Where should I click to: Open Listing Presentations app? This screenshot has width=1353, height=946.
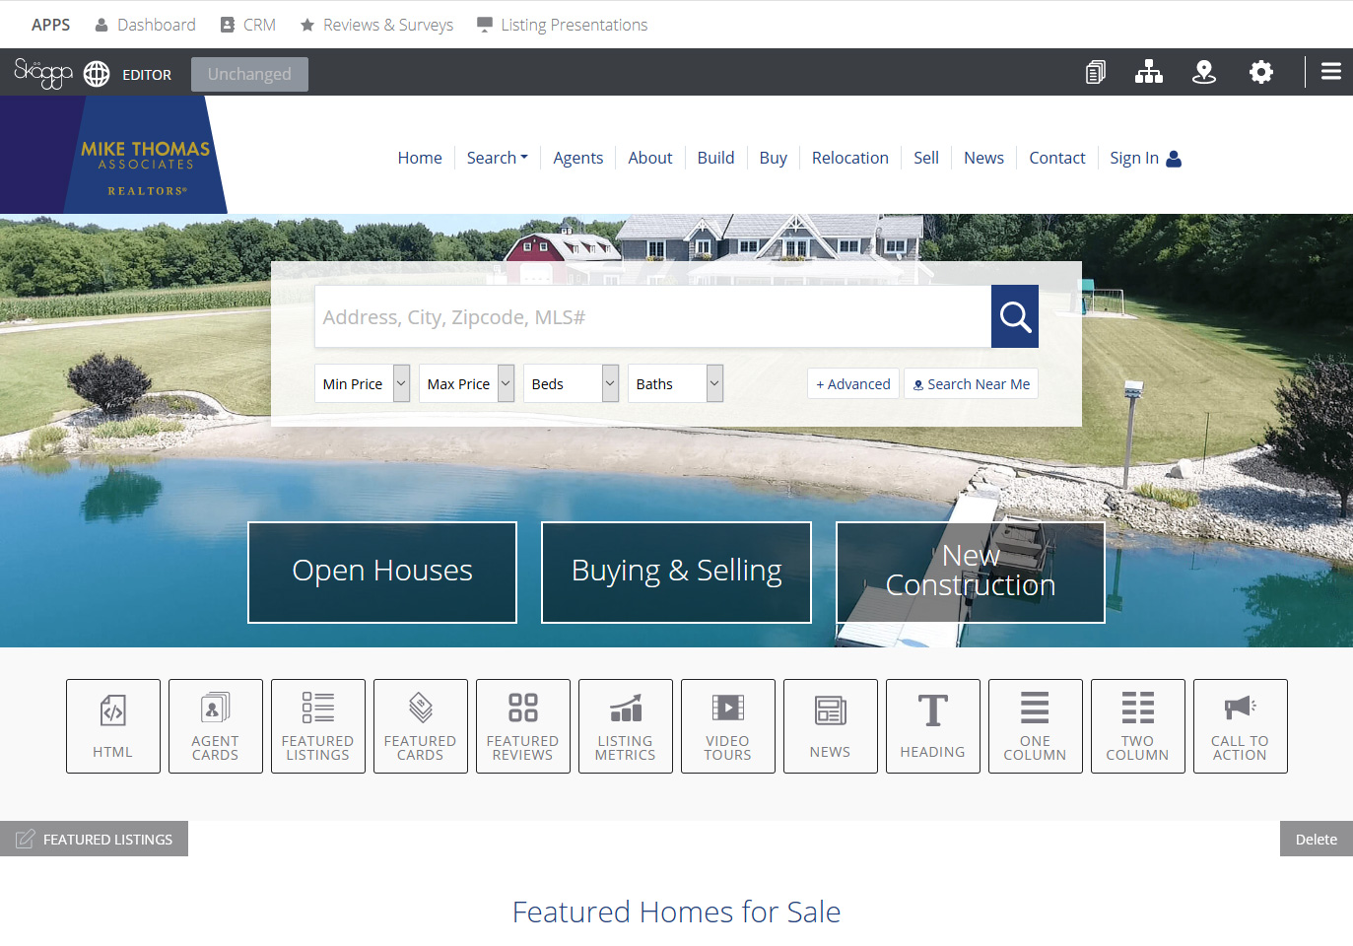point(562,25)
